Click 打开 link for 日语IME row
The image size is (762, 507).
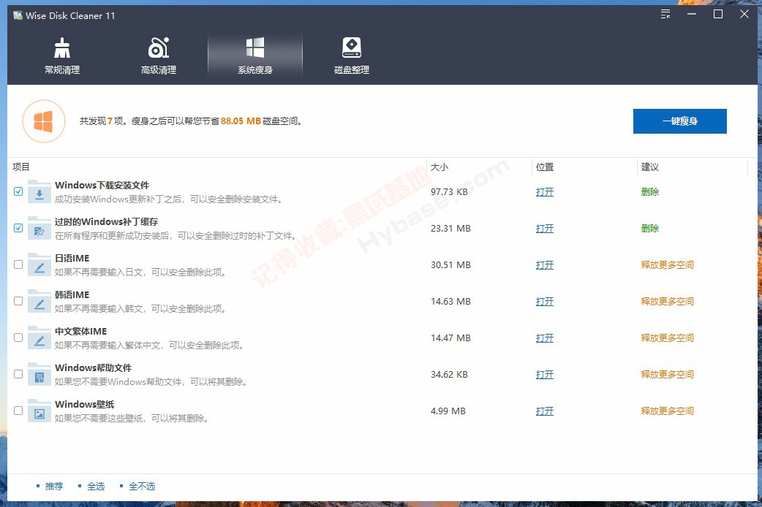coord(545,264)
